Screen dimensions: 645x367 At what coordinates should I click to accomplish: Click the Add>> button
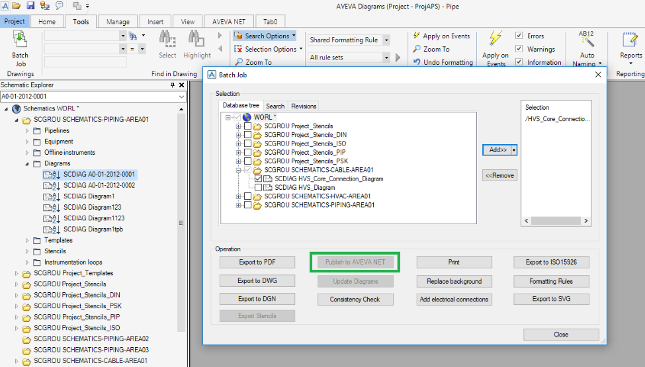tap(497, 150)
